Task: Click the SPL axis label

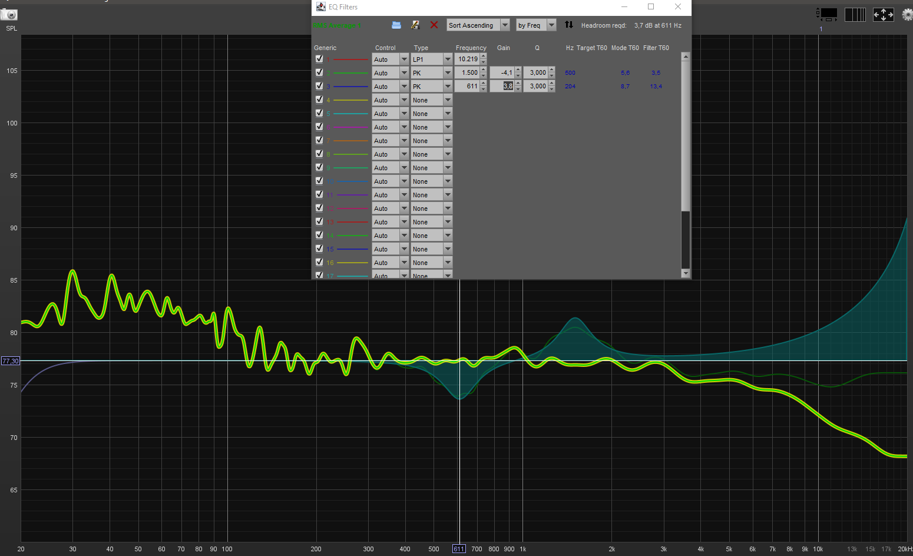Action: coord(12,28)
